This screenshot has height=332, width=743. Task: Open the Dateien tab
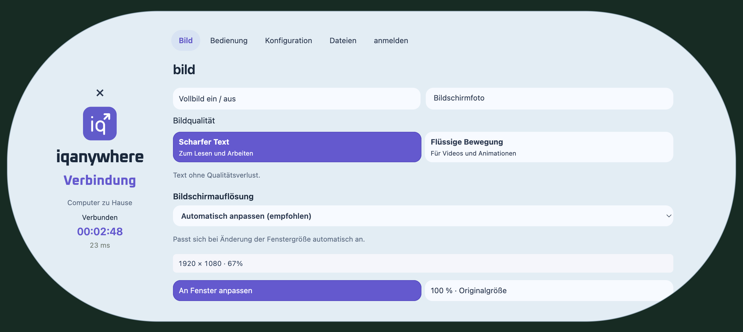343,41
